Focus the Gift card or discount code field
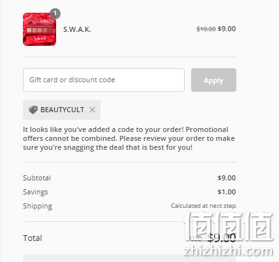The image size is (279, 262). (104, 80)
